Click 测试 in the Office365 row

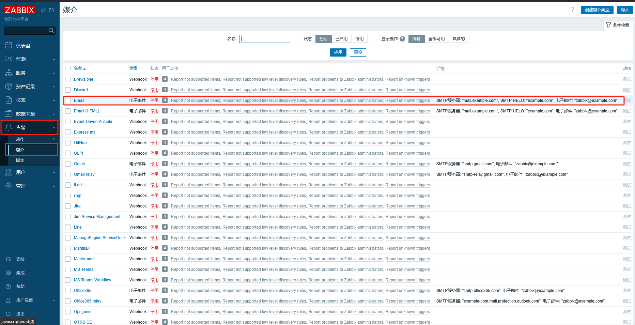pos(627,291)
